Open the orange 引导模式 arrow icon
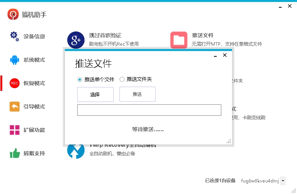The height and width of the screenshot is (194, 297). [15, 107]
